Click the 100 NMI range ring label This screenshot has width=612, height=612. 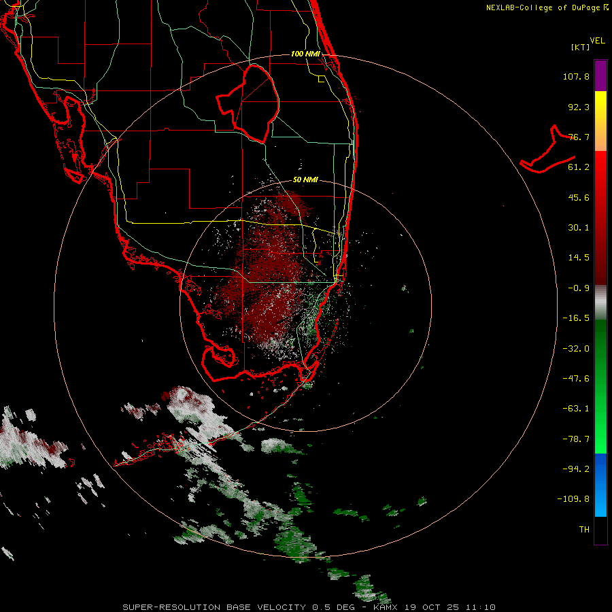(305, 54)
